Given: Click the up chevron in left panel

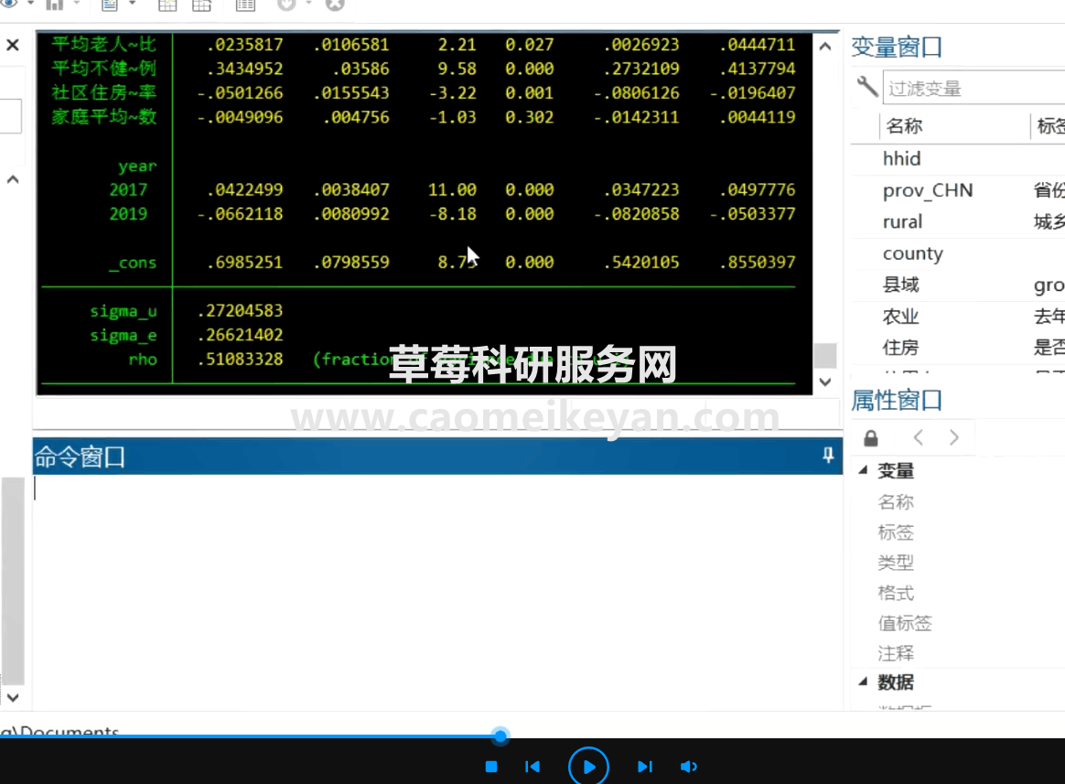Looking at the screenshot, I should click(x=12, y=179).
